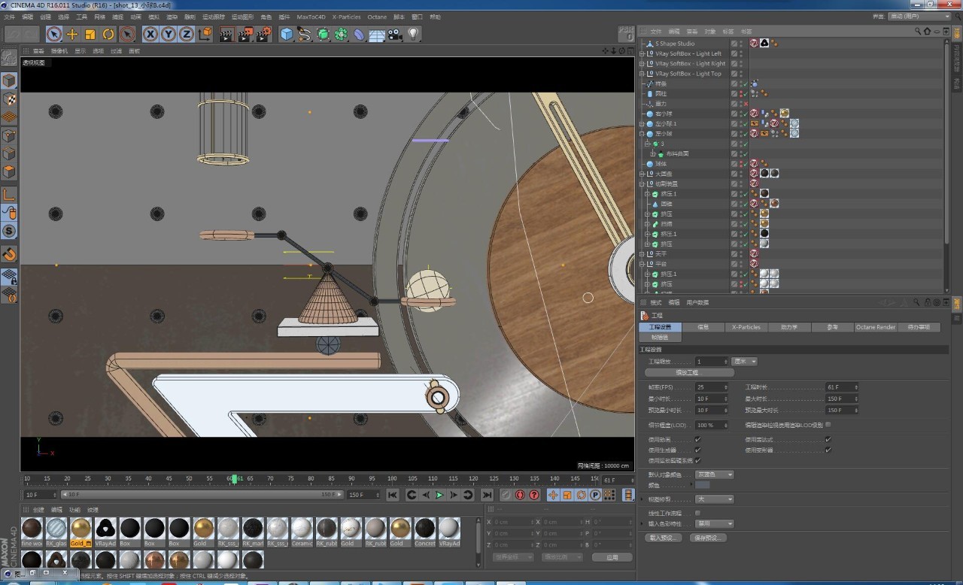Toggle the Y axis lock
This screenshot has height=585, width=963.
tap(169, 34)
